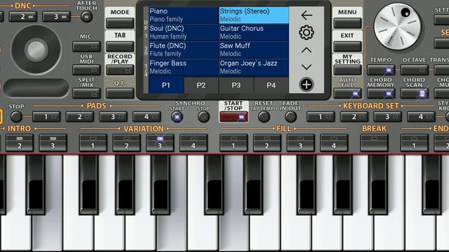
Task: Switch to the P3 page tab
Action: pyautogui.click(x=236, y=85)
